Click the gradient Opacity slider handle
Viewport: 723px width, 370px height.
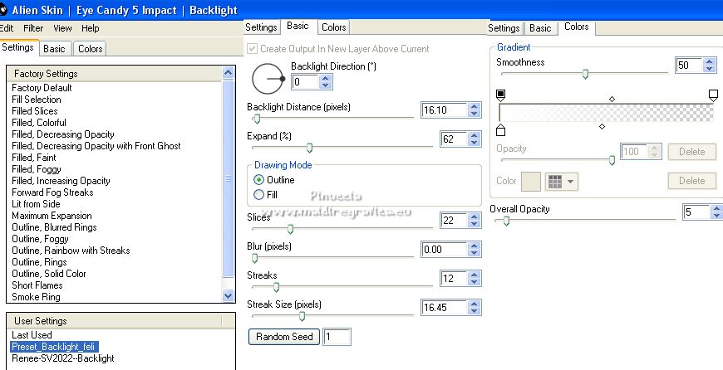point(612,160)
